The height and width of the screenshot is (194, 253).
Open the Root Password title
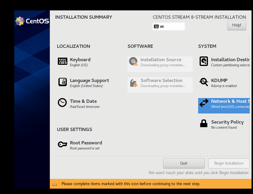point(86,143)
